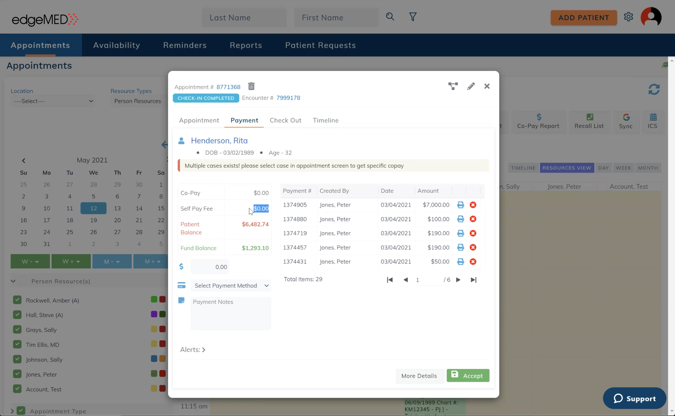Open the Timeline tab in the dialog
The width and height of the screenshot is (675, 416).
pos(325,120)
